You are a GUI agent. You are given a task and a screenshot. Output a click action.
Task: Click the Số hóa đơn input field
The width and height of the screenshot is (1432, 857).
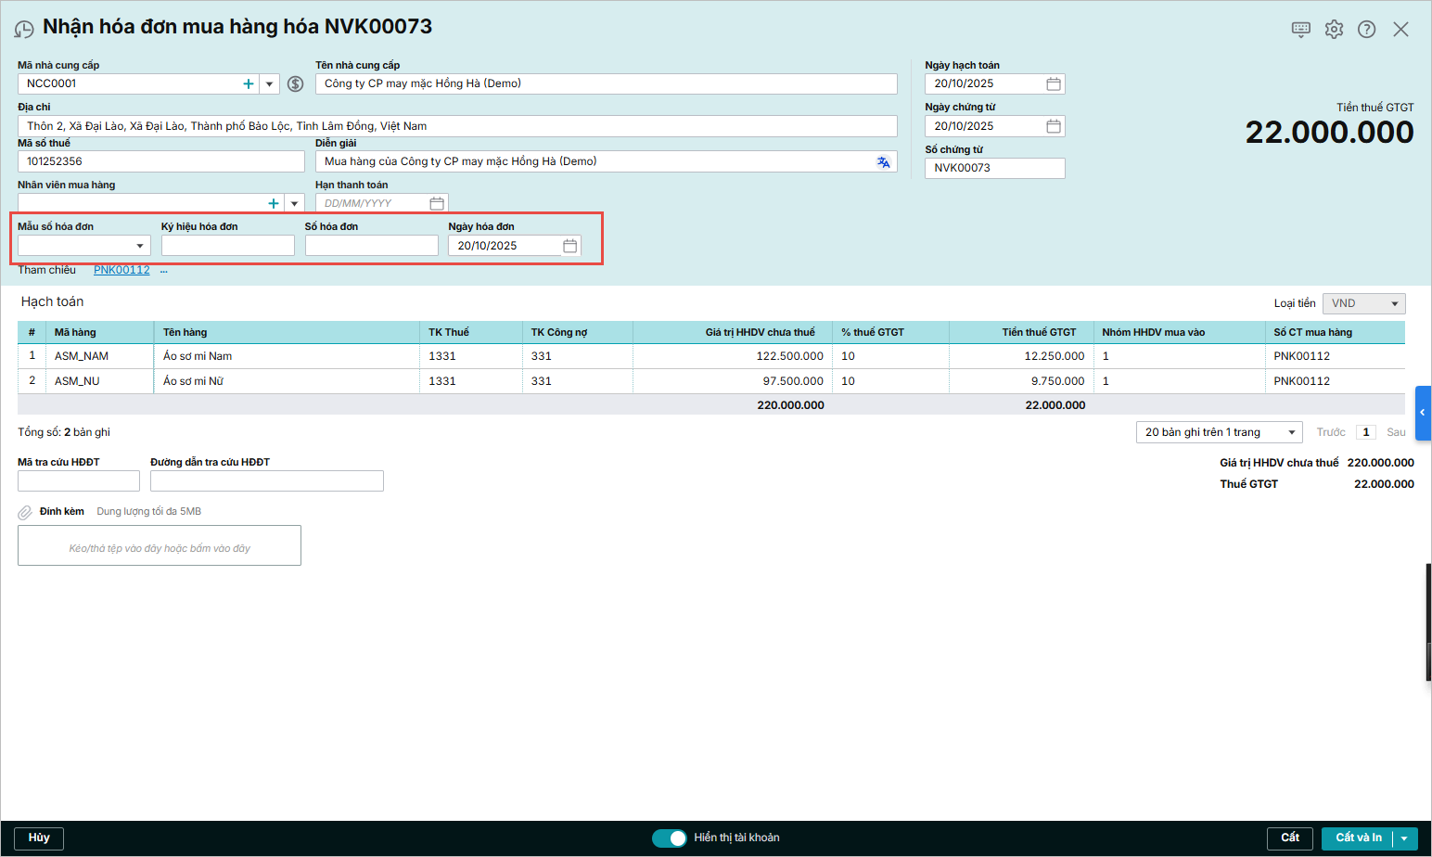[371, 246]
